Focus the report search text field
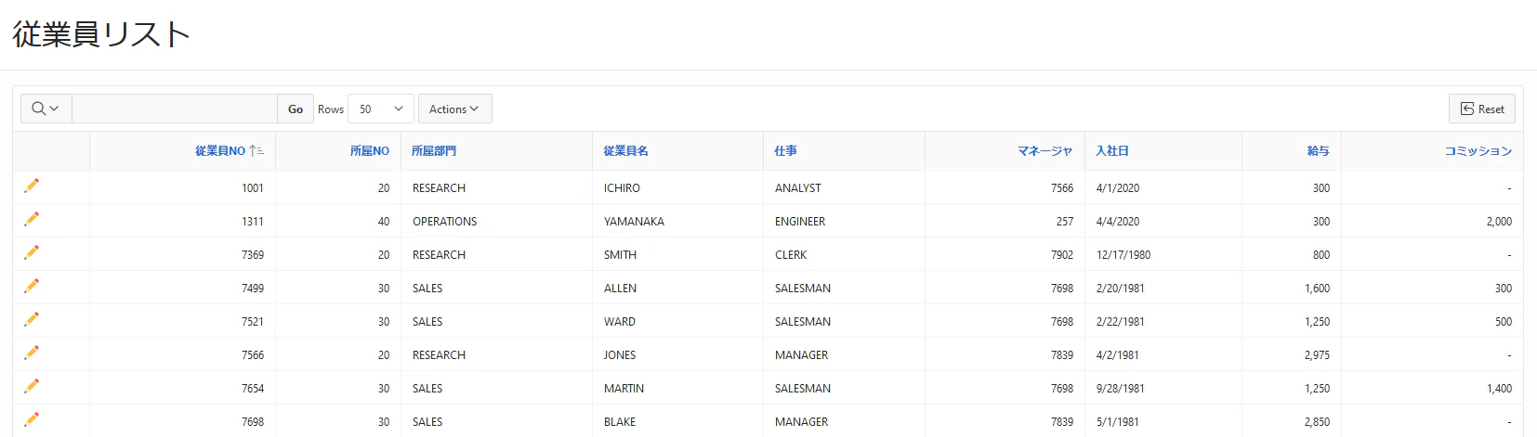This screenshot has width=1537, height=437. [x=175, y=109]
